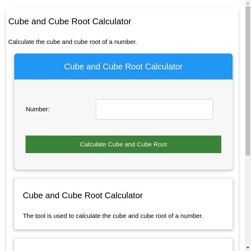Screen dimensions: 251x251
Task: Click the top page title heading
Action: [x=70, y=21]
